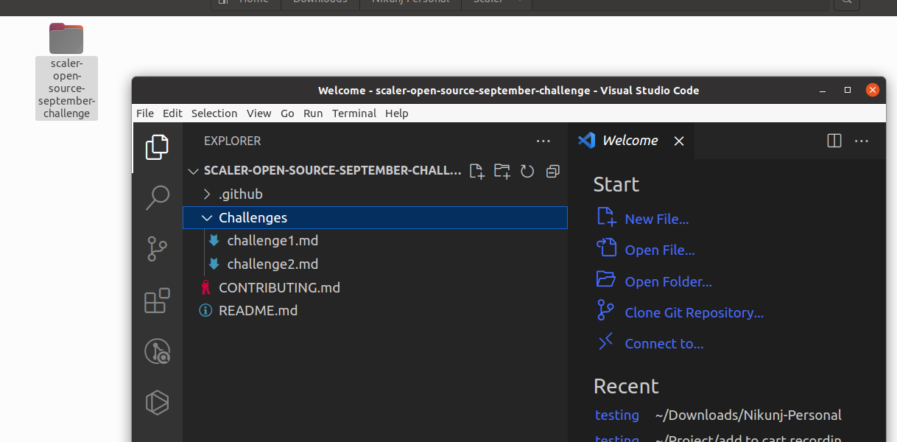Open the editor More Actions ellipsis menu
Image resolution: width=897 pixels, height=442 pixels.
[862, 140]
